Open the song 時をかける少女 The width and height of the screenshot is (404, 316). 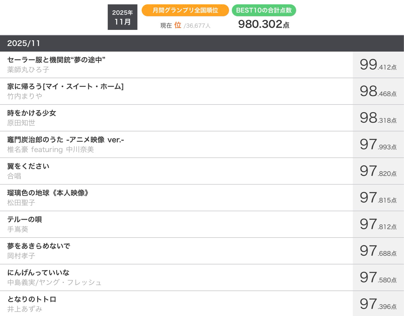point(32,113)
